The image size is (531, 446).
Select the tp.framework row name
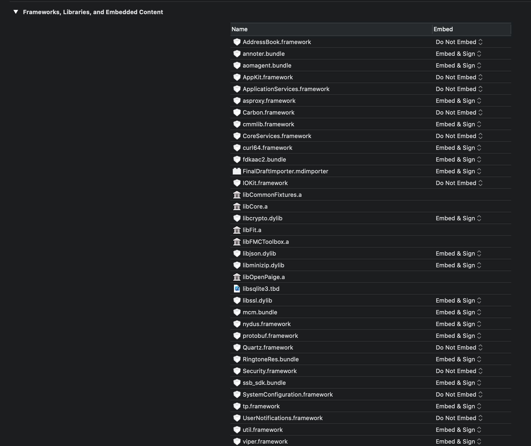click(x=261, y=406)
